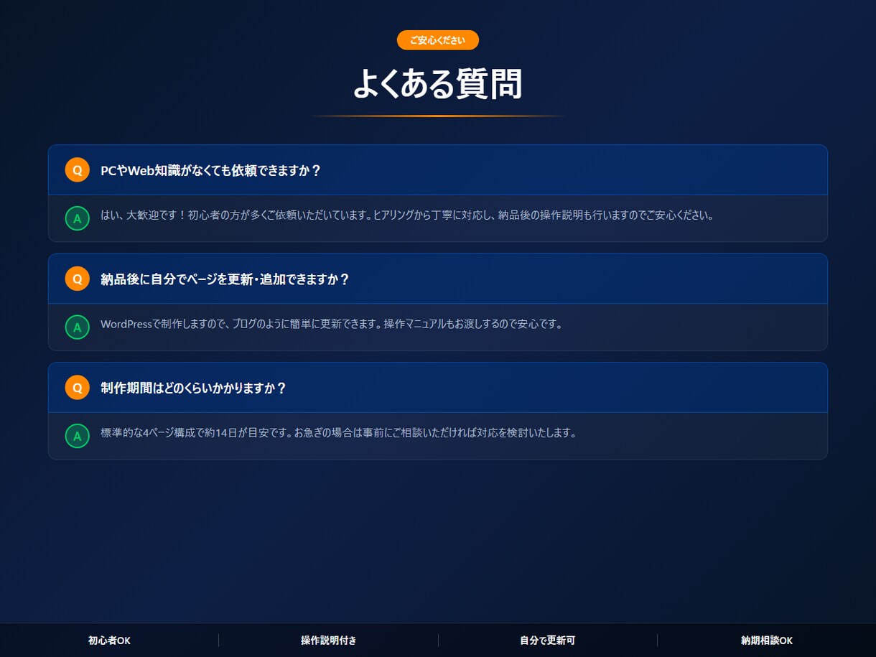Click the よくある質問 heading
876x657 pixels.
(x=437, y=83)
